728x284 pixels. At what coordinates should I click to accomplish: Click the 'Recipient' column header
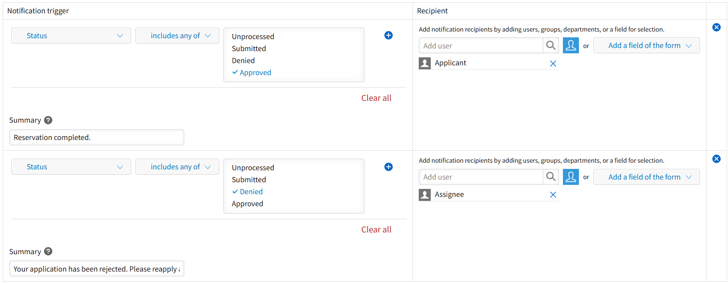(433, 11)
